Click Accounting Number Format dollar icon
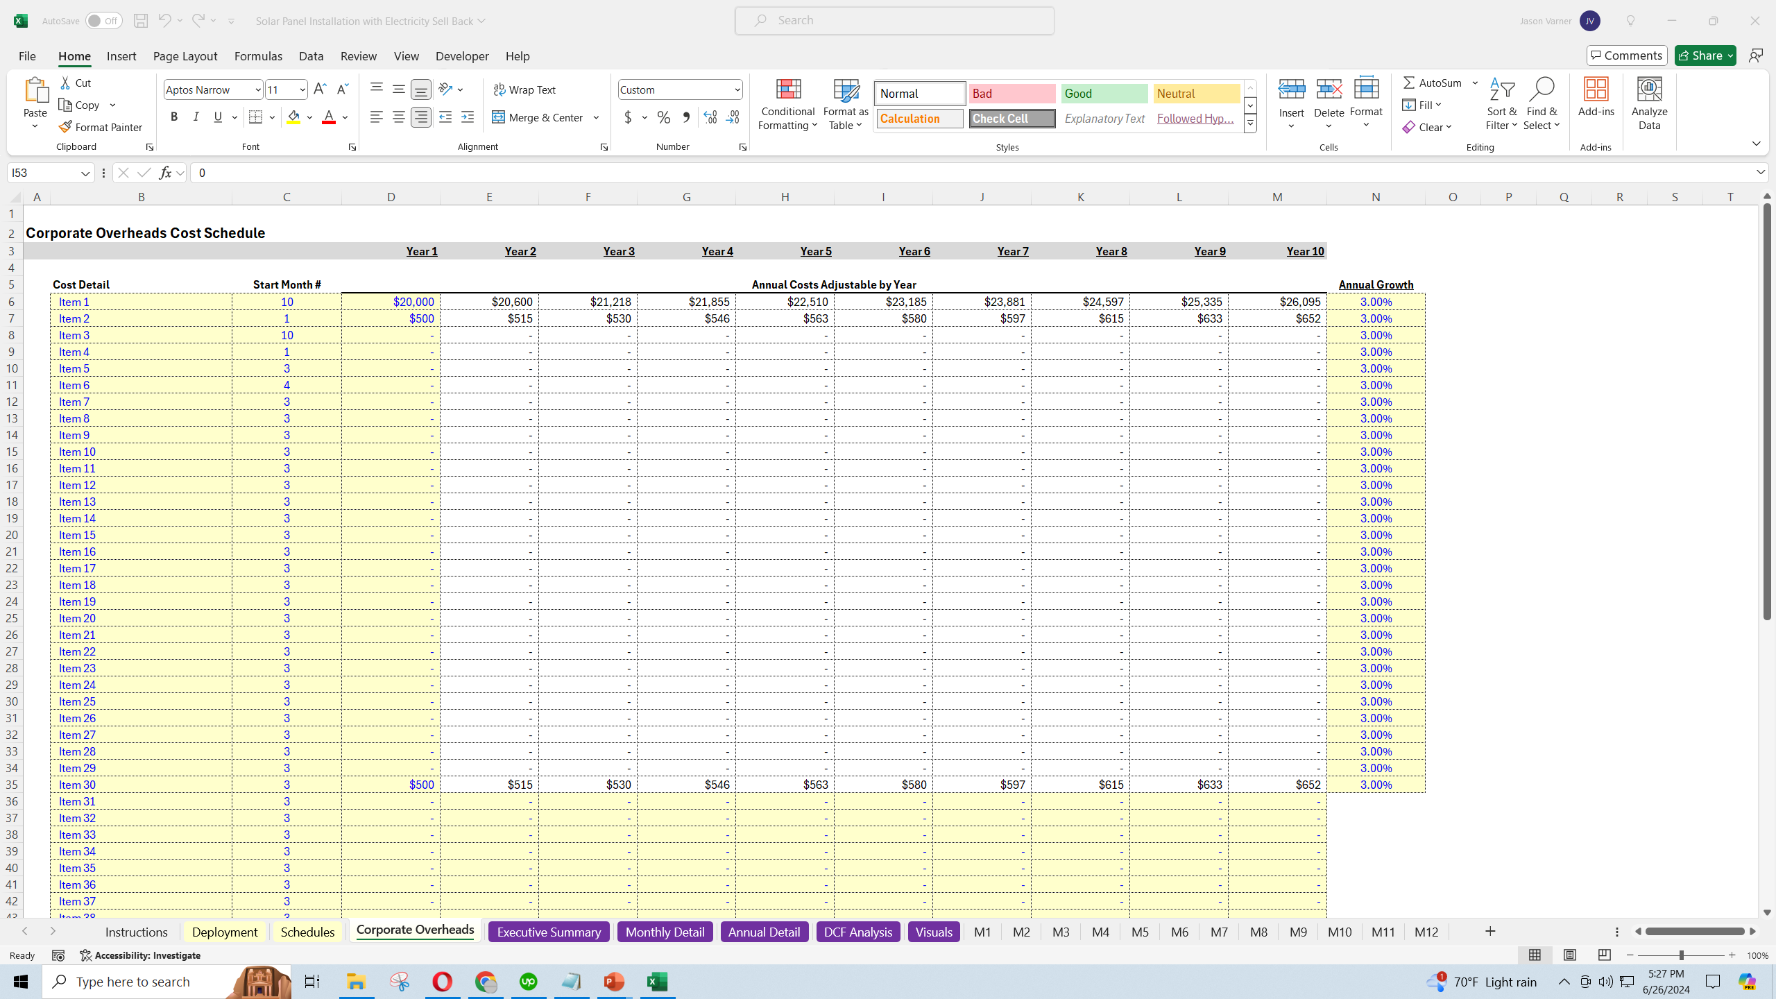This screenshot has width=1776, height=999. click(x=628, y=117)
